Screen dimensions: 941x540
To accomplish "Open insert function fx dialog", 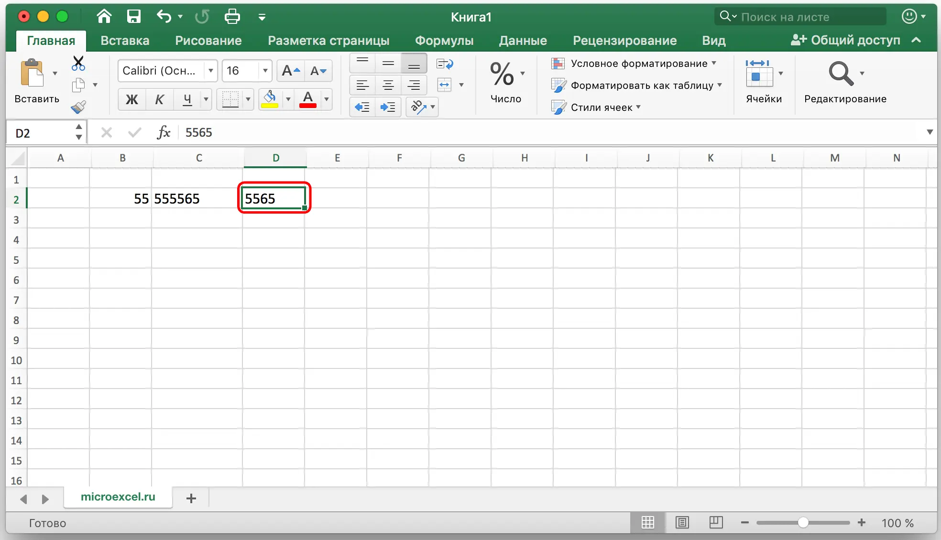I will point(164,132).
